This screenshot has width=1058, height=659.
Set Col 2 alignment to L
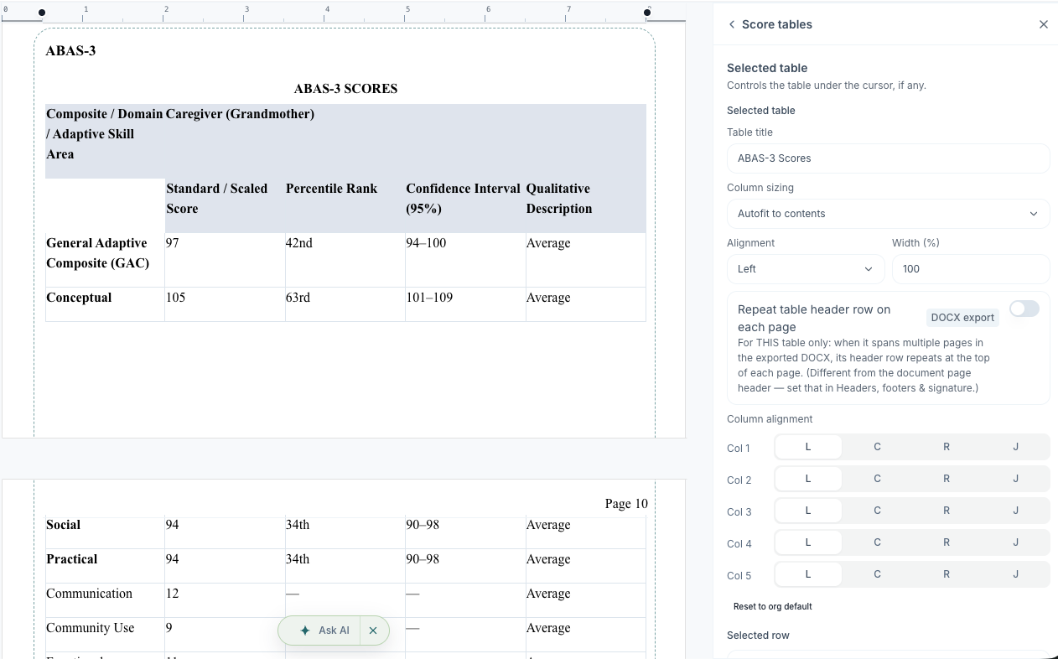click(808, 479)
